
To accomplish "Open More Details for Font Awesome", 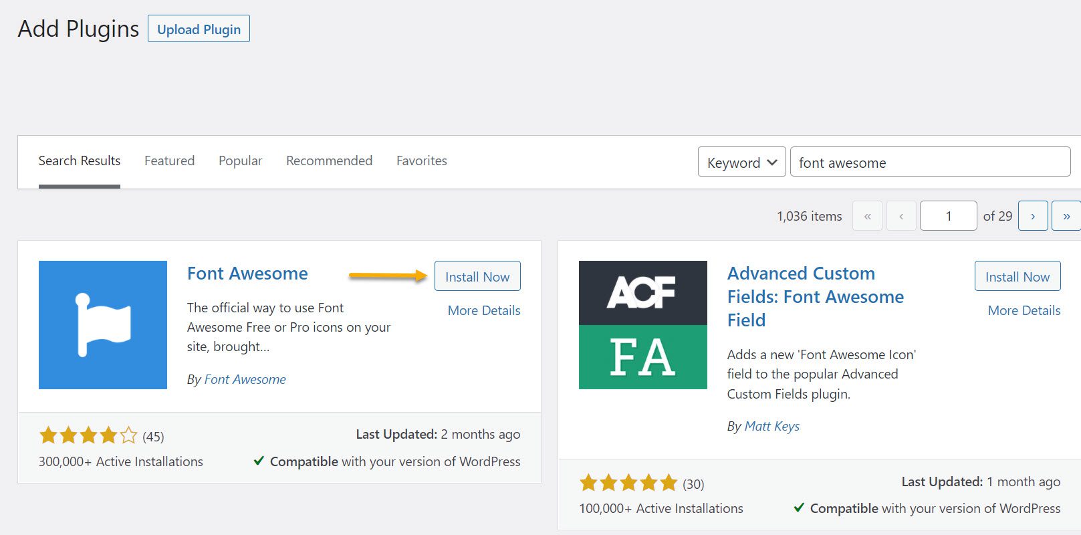I will [x=484, y=310].
